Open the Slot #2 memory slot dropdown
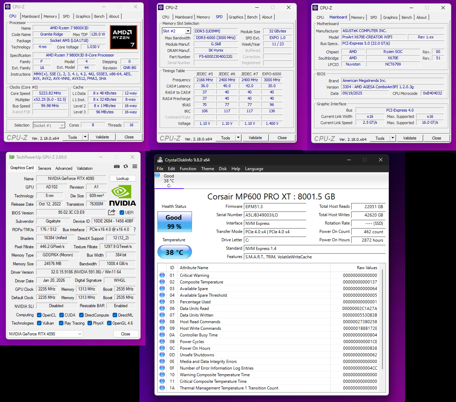456x402 pixels. [188, 31]
